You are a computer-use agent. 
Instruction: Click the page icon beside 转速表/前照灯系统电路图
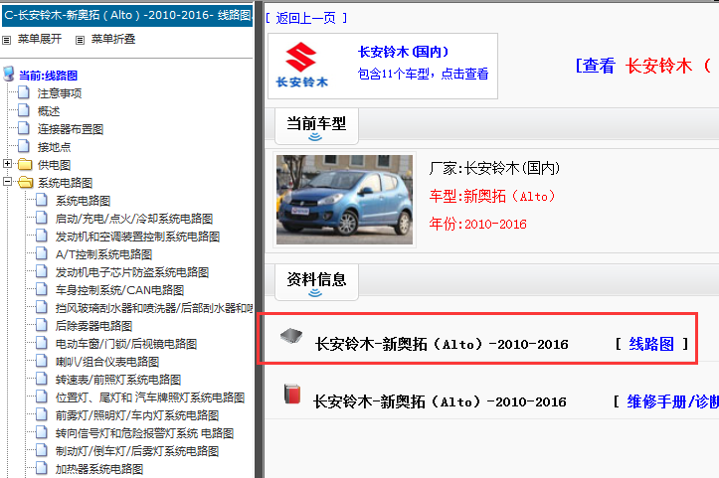[42, 379]
